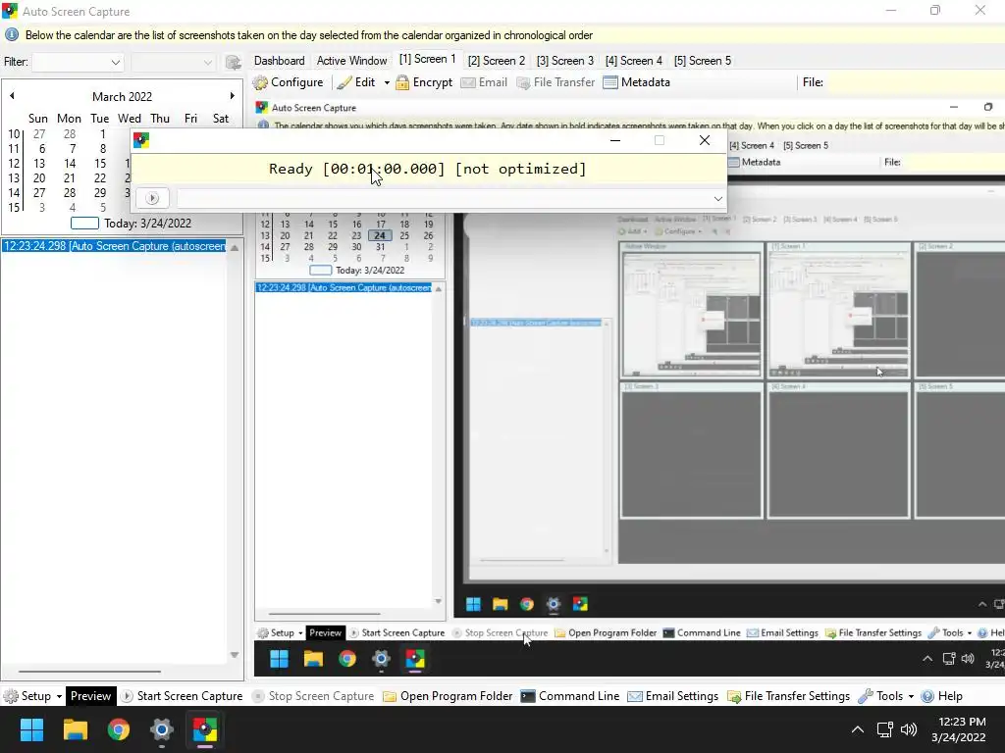1005x753 pixels.
Task: Click the captured screenshot preview image
Action: tap(629, 387)
